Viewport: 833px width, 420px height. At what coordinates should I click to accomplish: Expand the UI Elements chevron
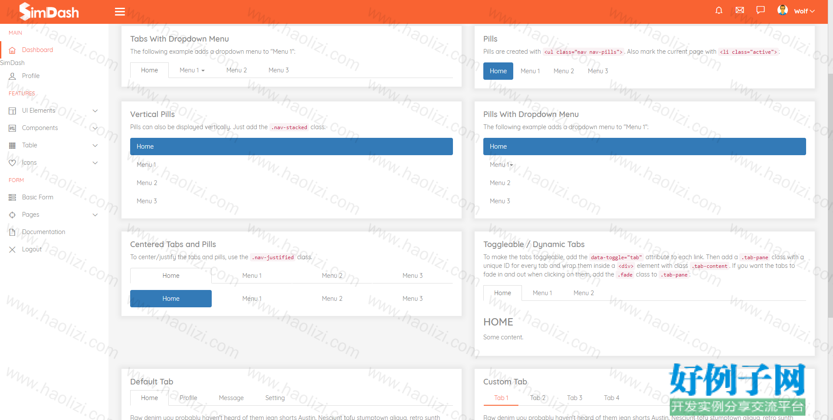point(95,111)
